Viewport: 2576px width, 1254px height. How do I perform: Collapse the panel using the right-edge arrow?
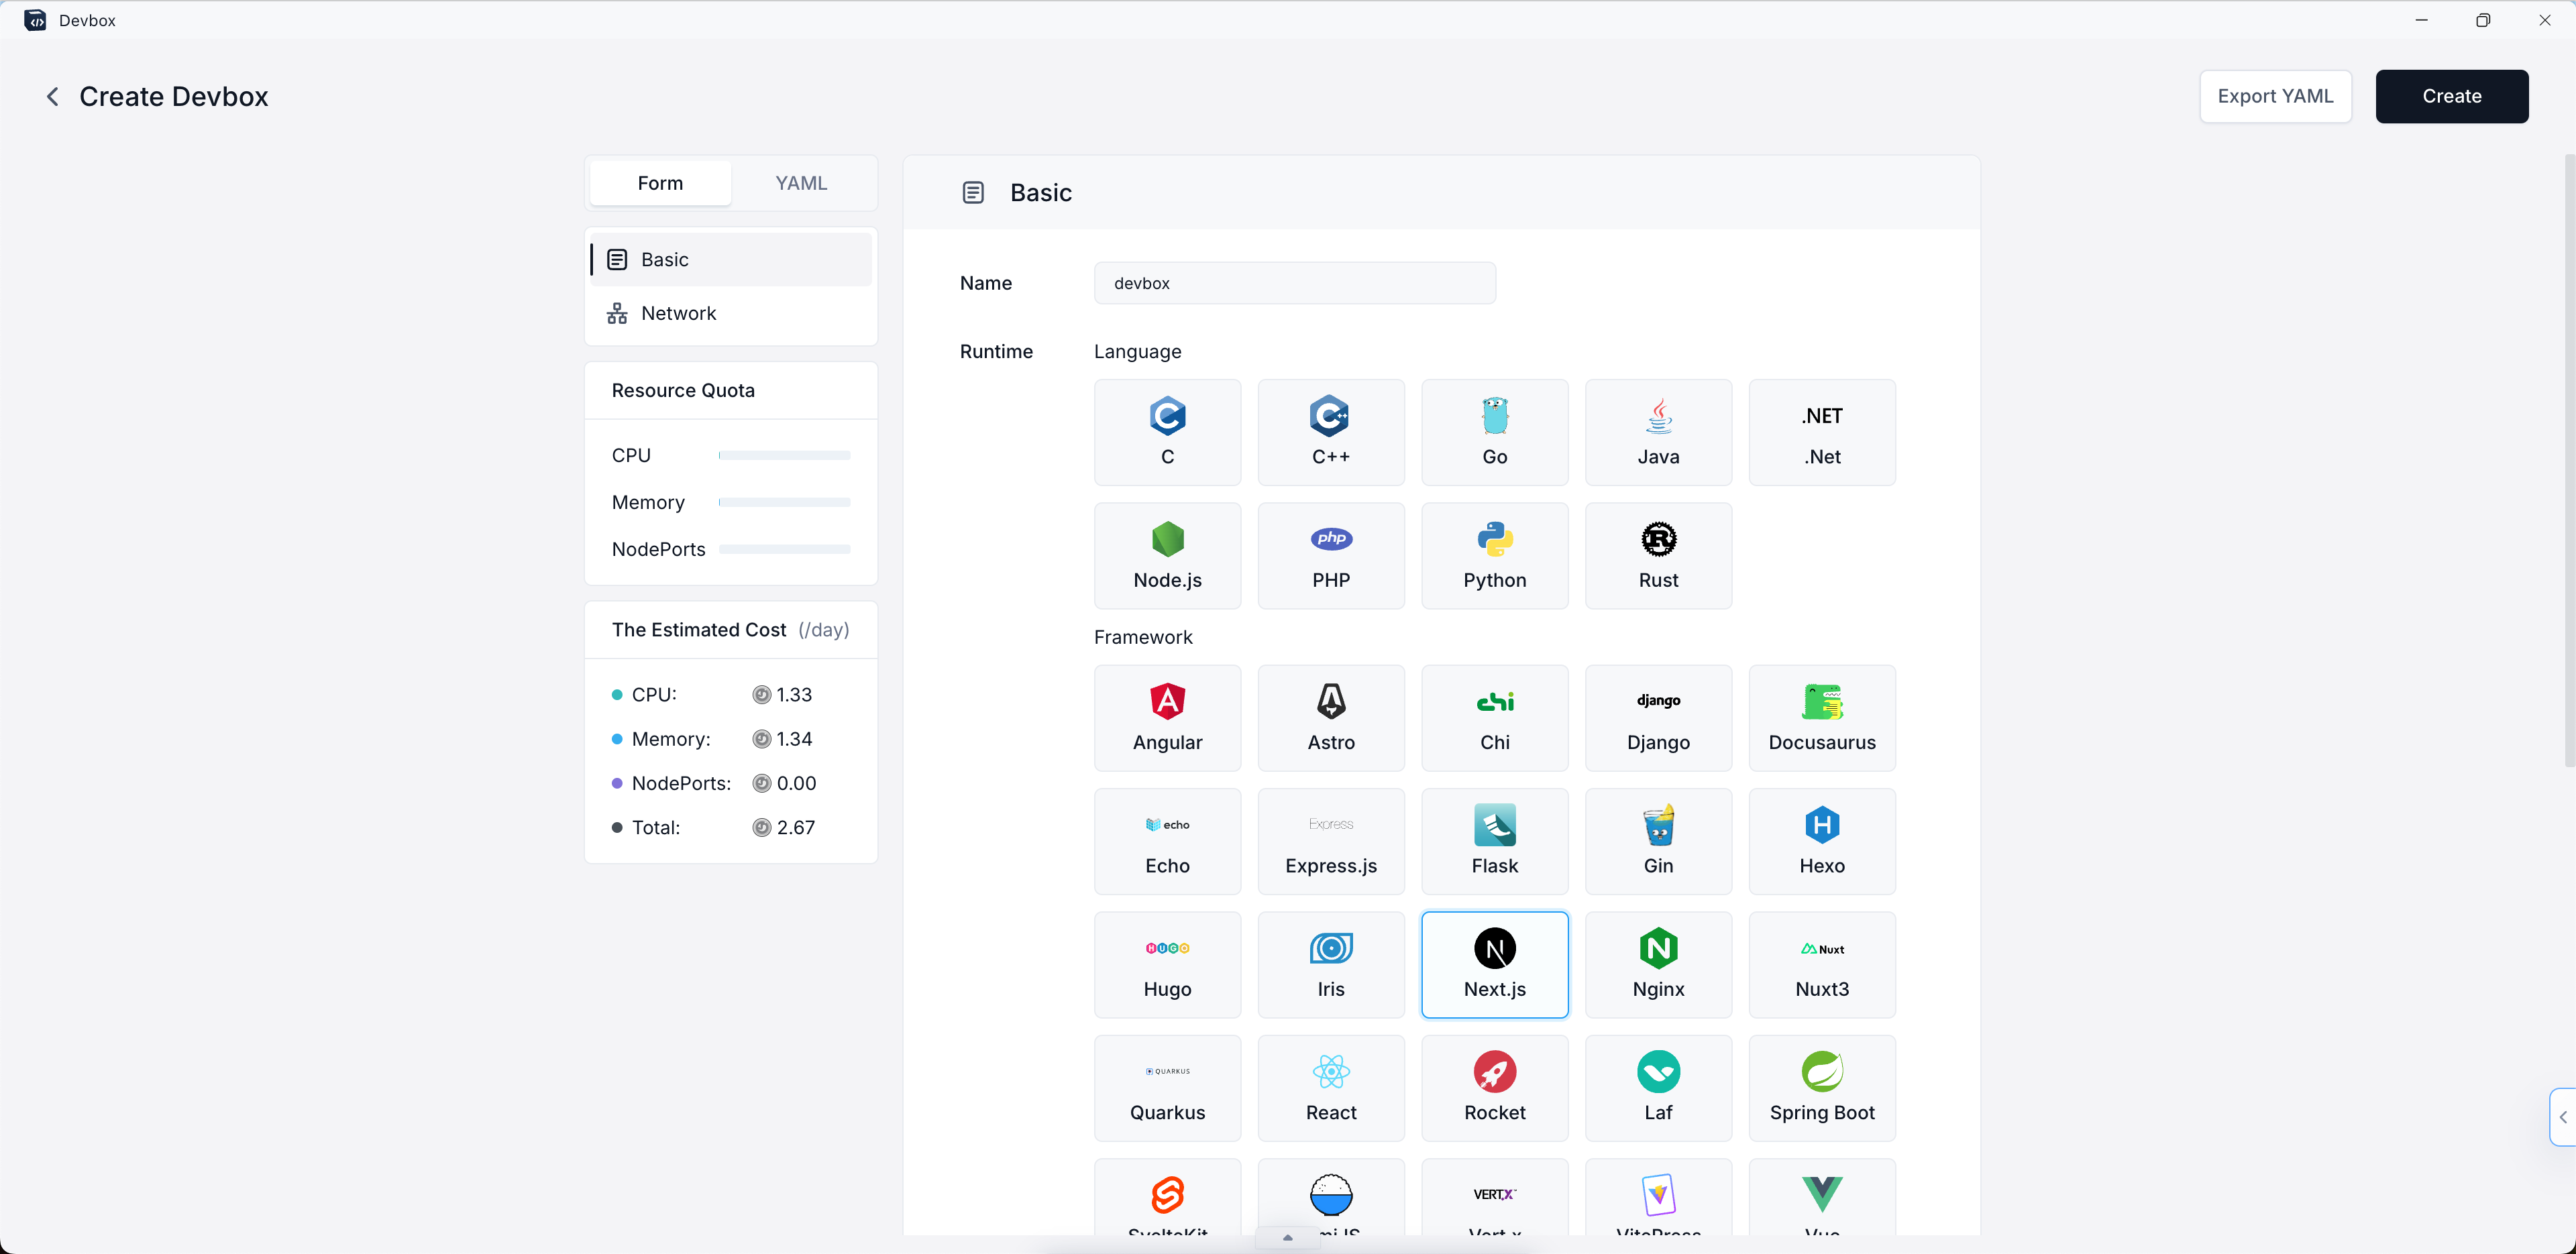[x=2563, y=1117]
